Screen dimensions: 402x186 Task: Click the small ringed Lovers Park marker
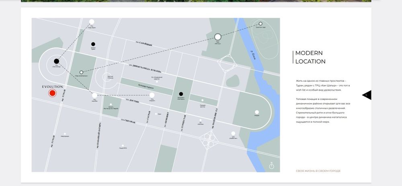pos(81,72)
